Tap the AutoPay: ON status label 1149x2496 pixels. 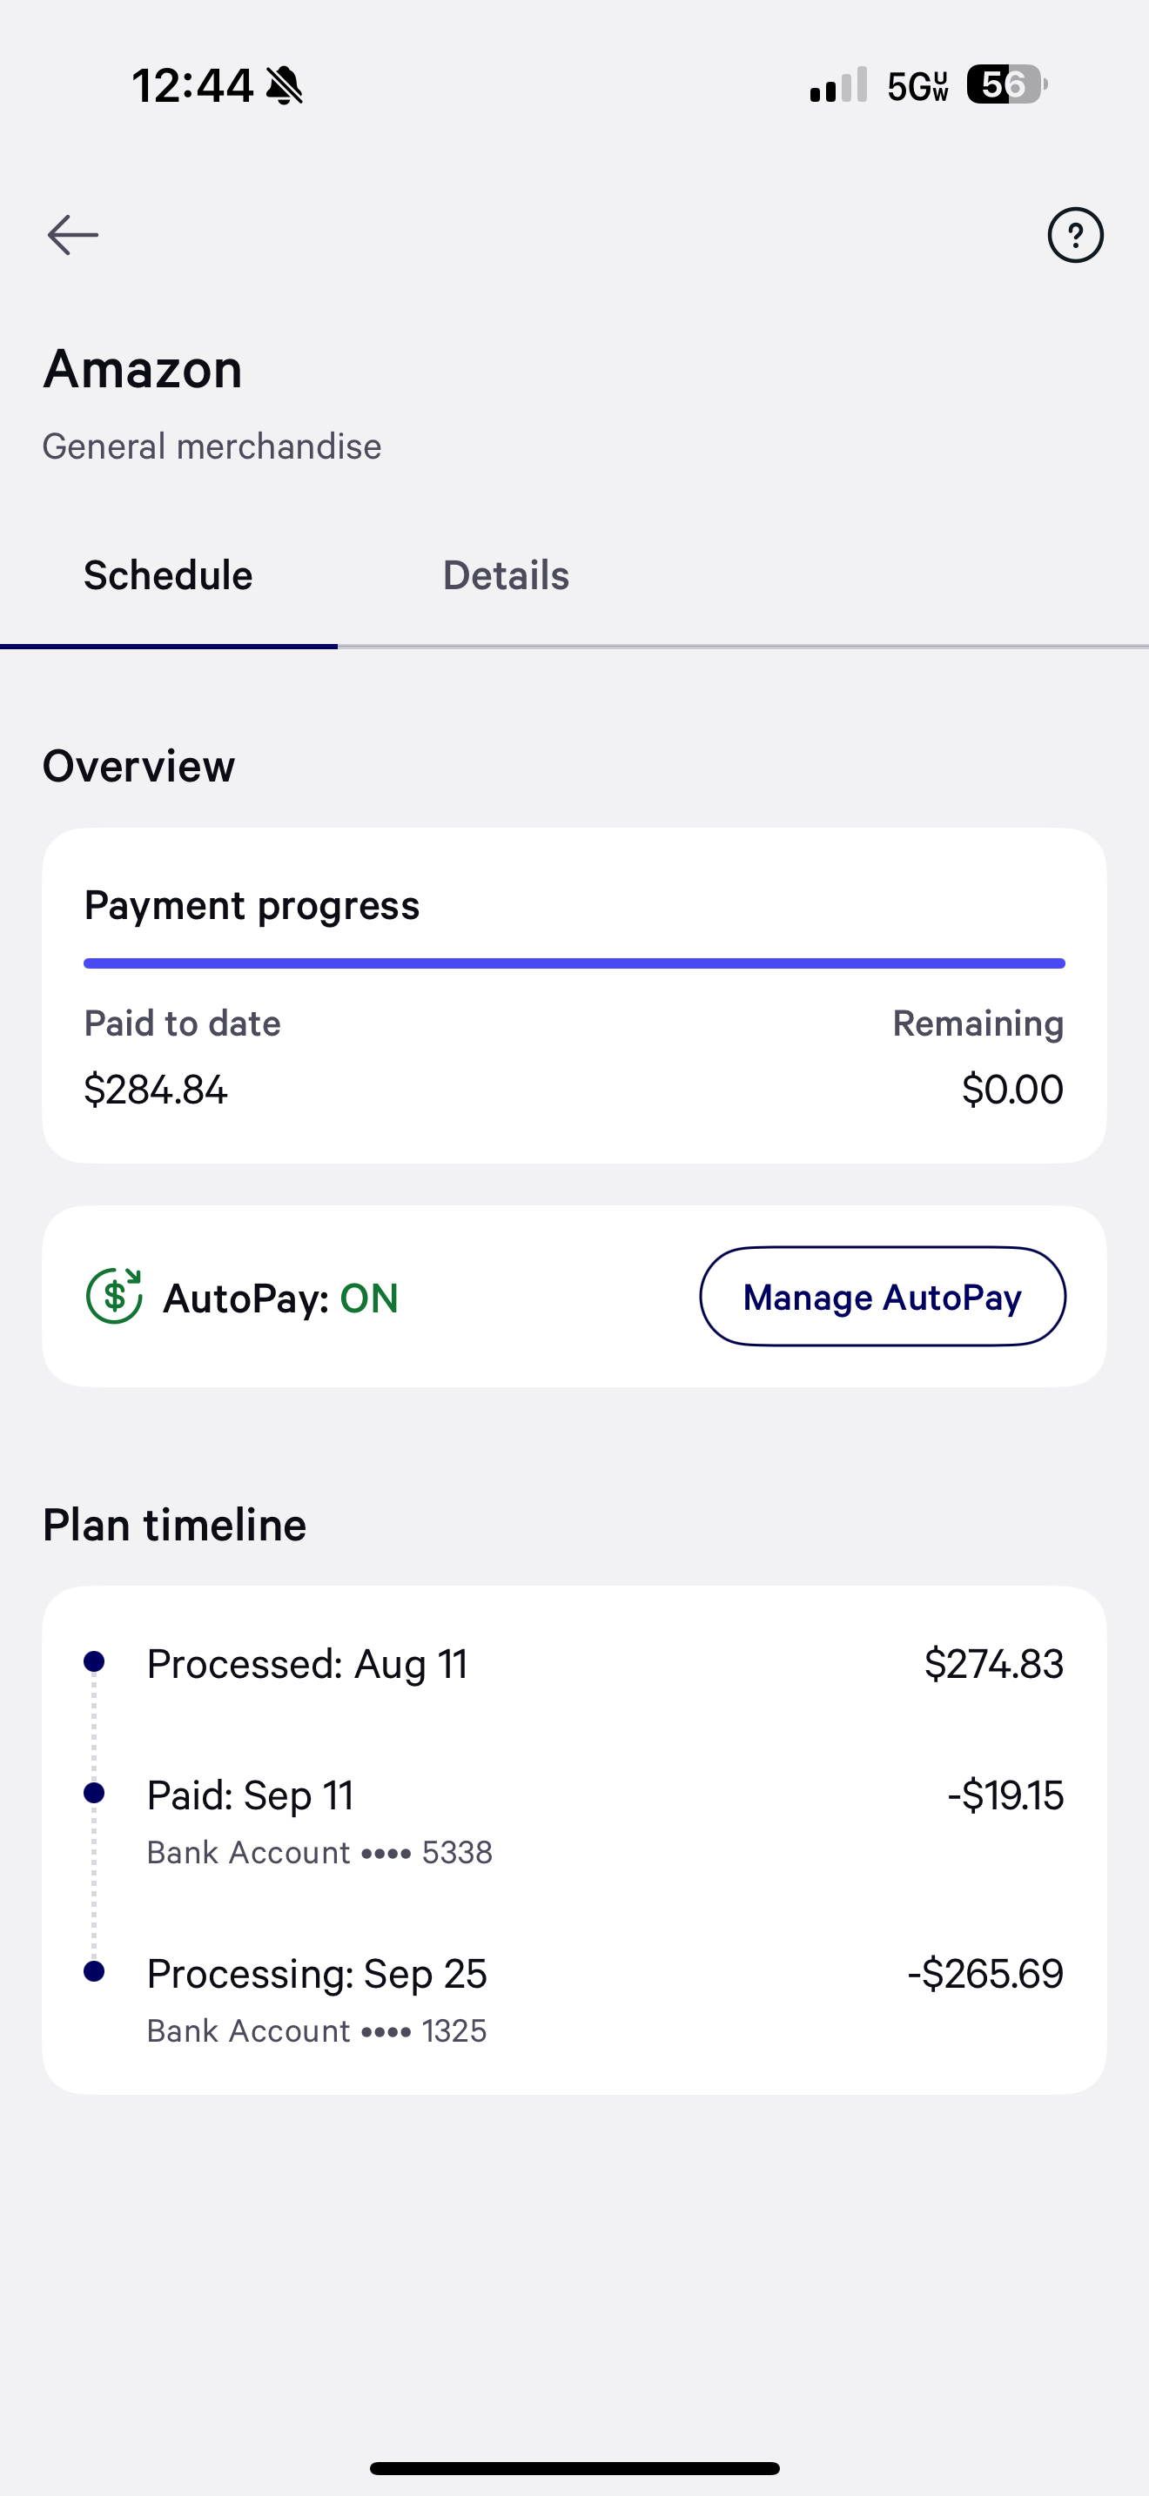click(x=281, y=1298)
